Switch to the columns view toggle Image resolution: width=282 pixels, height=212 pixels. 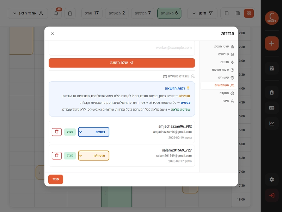(x=238, y=13)
